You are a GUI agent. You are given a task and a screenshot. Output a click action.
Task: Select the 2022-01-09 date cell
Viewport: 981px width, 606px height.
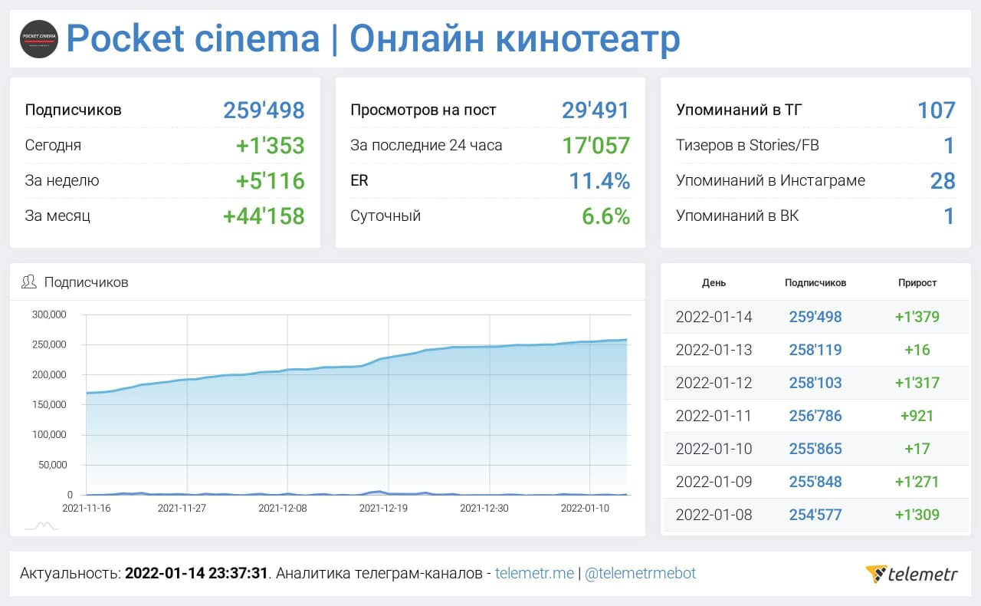pos(714,482)
